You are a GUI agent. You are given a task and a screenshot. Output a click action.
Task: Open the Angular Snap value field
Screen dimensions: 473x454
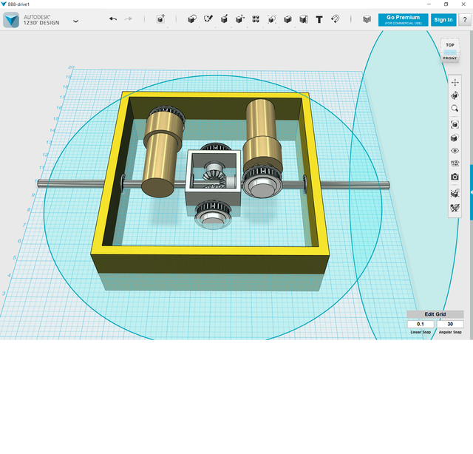[450, 324]
